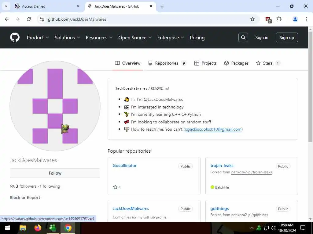Open a new browser tab with plus
The height and width of the screenshot is (234, 313).
[x=162, y=6]
